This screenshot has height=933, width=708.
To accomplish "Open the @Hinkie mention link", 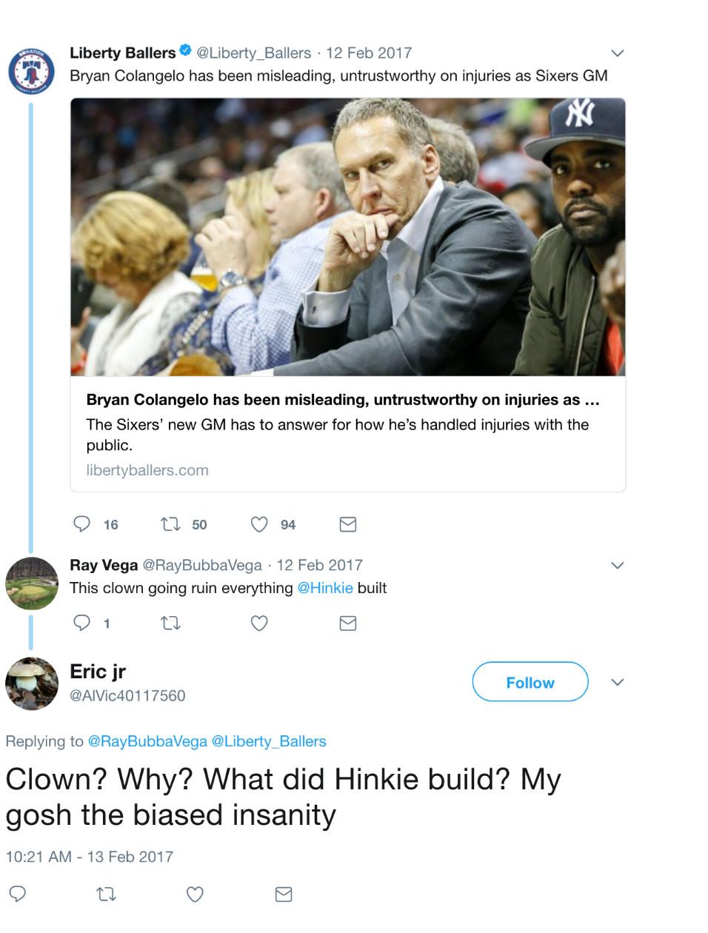I will (324, 588).
